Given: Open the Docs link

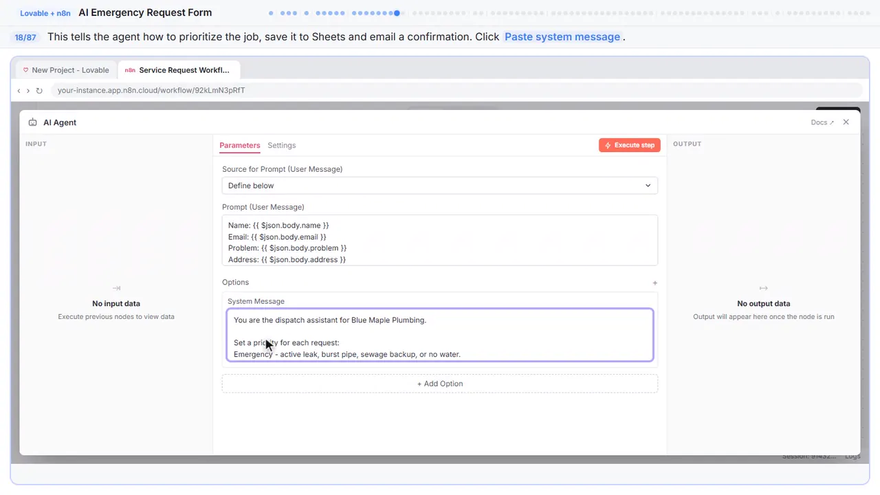Looking at the screenshot, I should [822, 122].
